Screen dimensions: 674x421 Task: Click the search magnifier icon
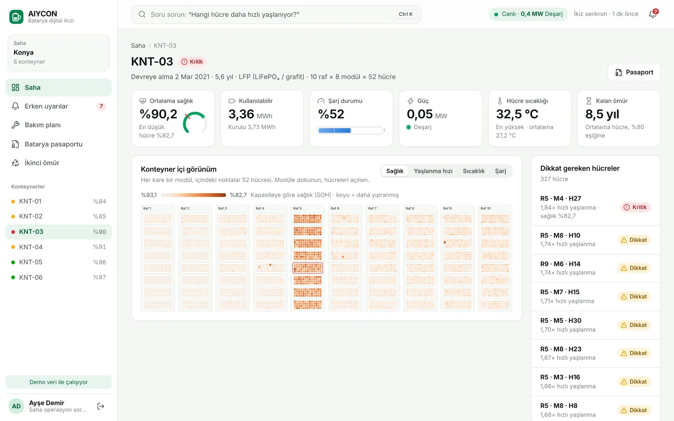[142, 14]
